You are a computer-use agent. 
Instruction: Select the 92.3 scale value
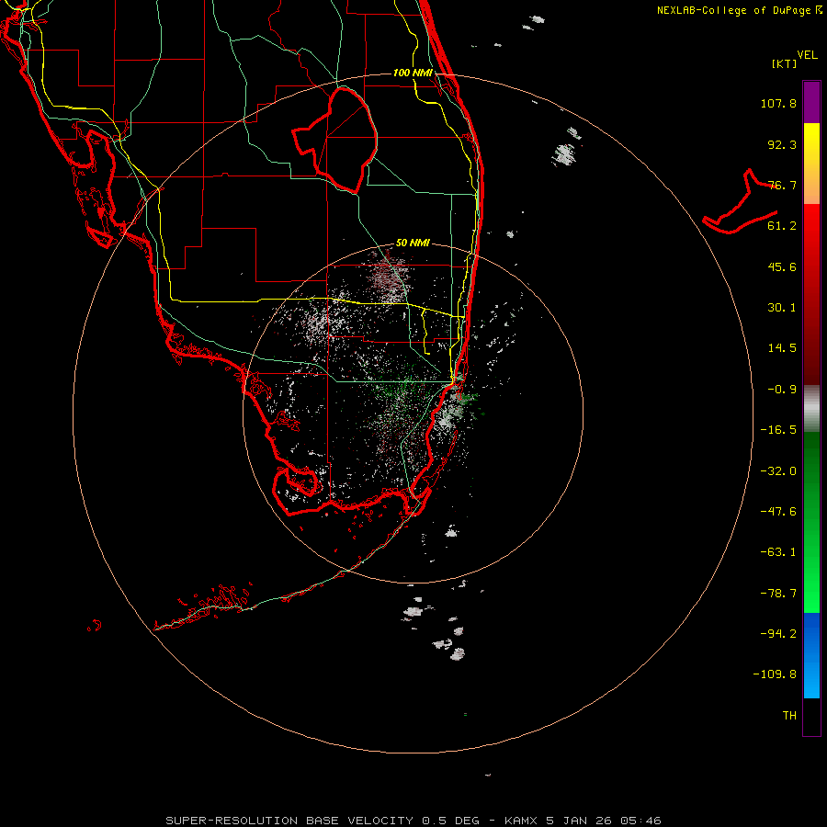click(x=782, y=144)
